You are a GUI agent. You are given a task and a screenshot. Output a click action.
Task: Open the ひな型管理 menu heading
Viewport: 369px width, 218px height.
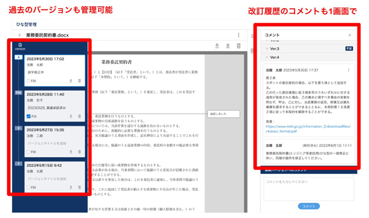(27, 24)
